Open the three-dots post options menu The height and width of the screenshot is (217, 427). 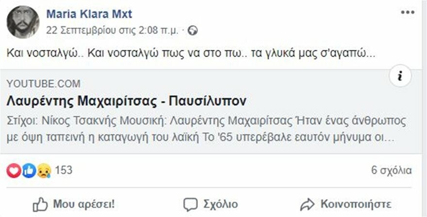click(x=408, y=12)
